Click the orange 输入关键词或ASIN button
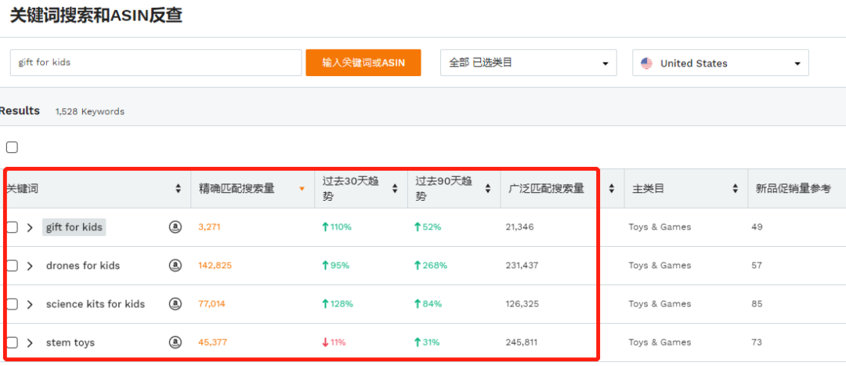 [363, 63]
